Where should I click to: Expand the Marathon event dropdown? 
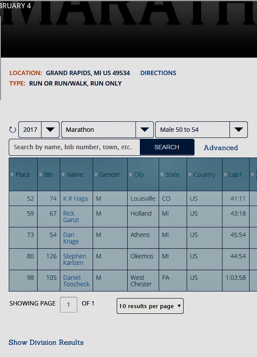108,130
